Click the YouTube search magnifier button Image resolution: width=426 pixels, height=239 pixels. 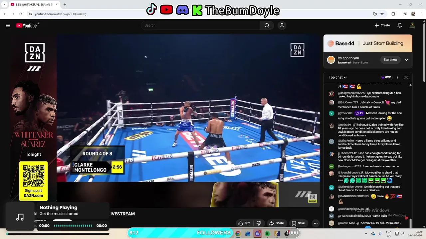267,26
